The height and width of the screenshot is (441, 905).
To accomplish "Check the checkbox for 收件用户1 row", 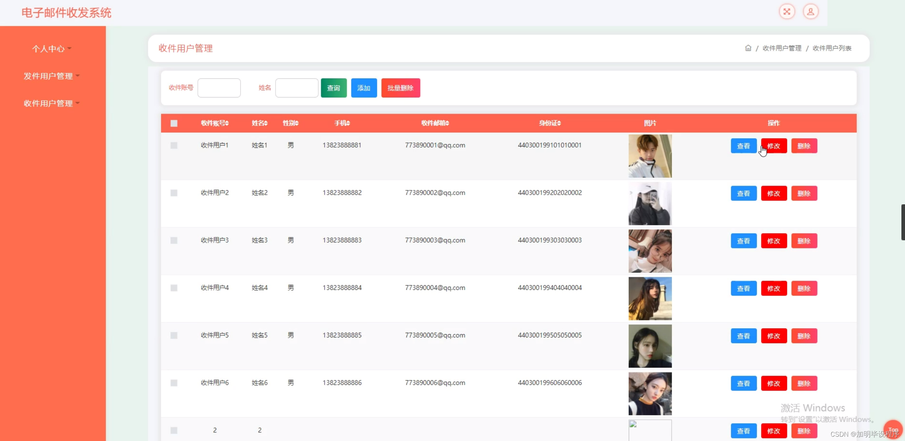I will tap(174, 145).
